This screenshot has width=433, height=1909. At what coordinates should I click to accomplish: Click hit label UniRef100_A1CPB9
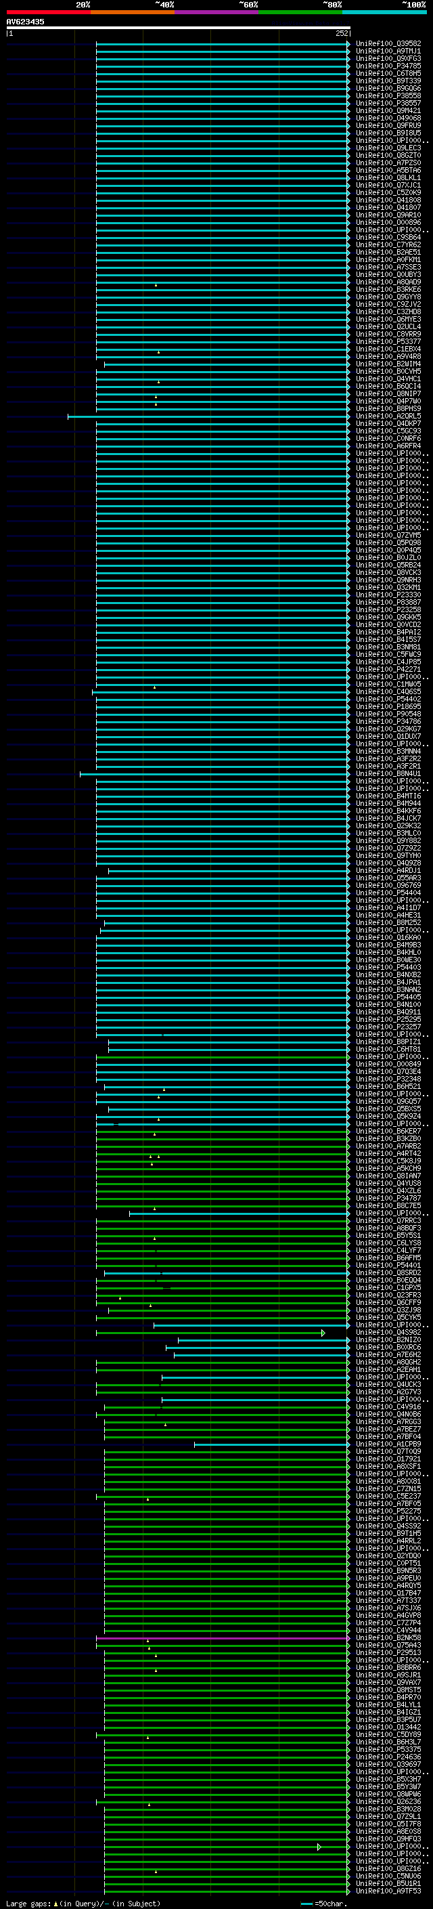[388, 1444]
